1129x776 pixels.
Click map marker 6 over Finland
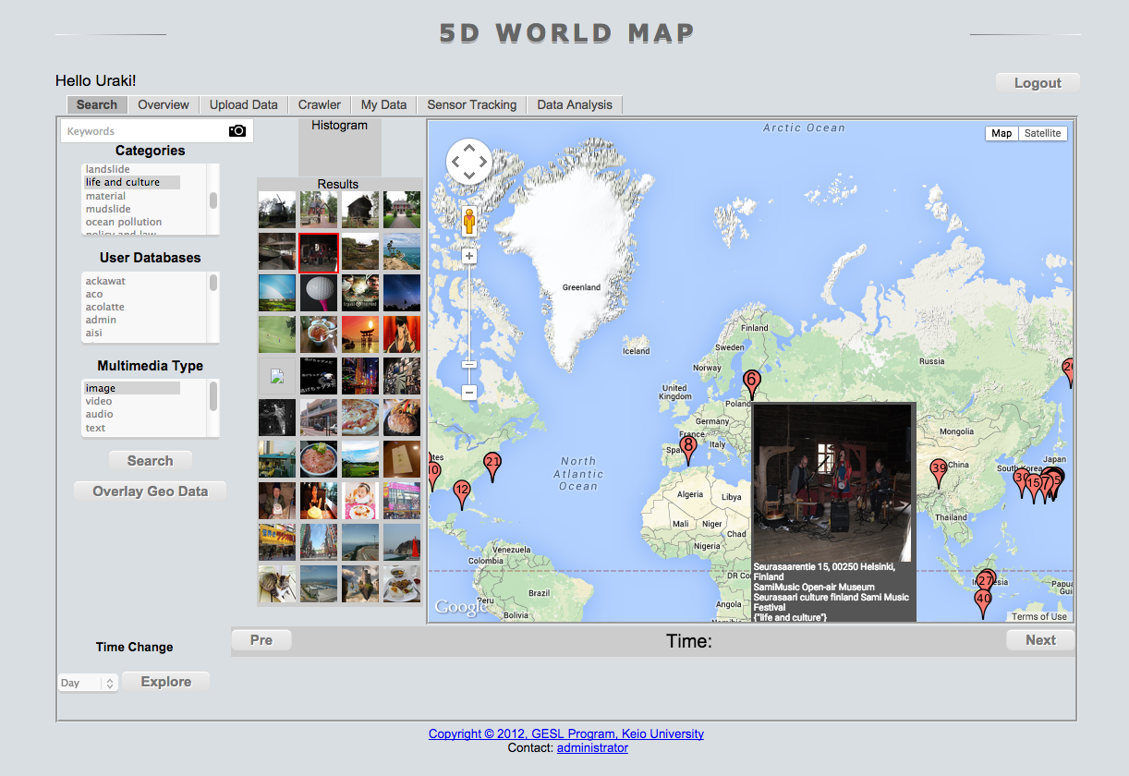(x=752, y=380)
